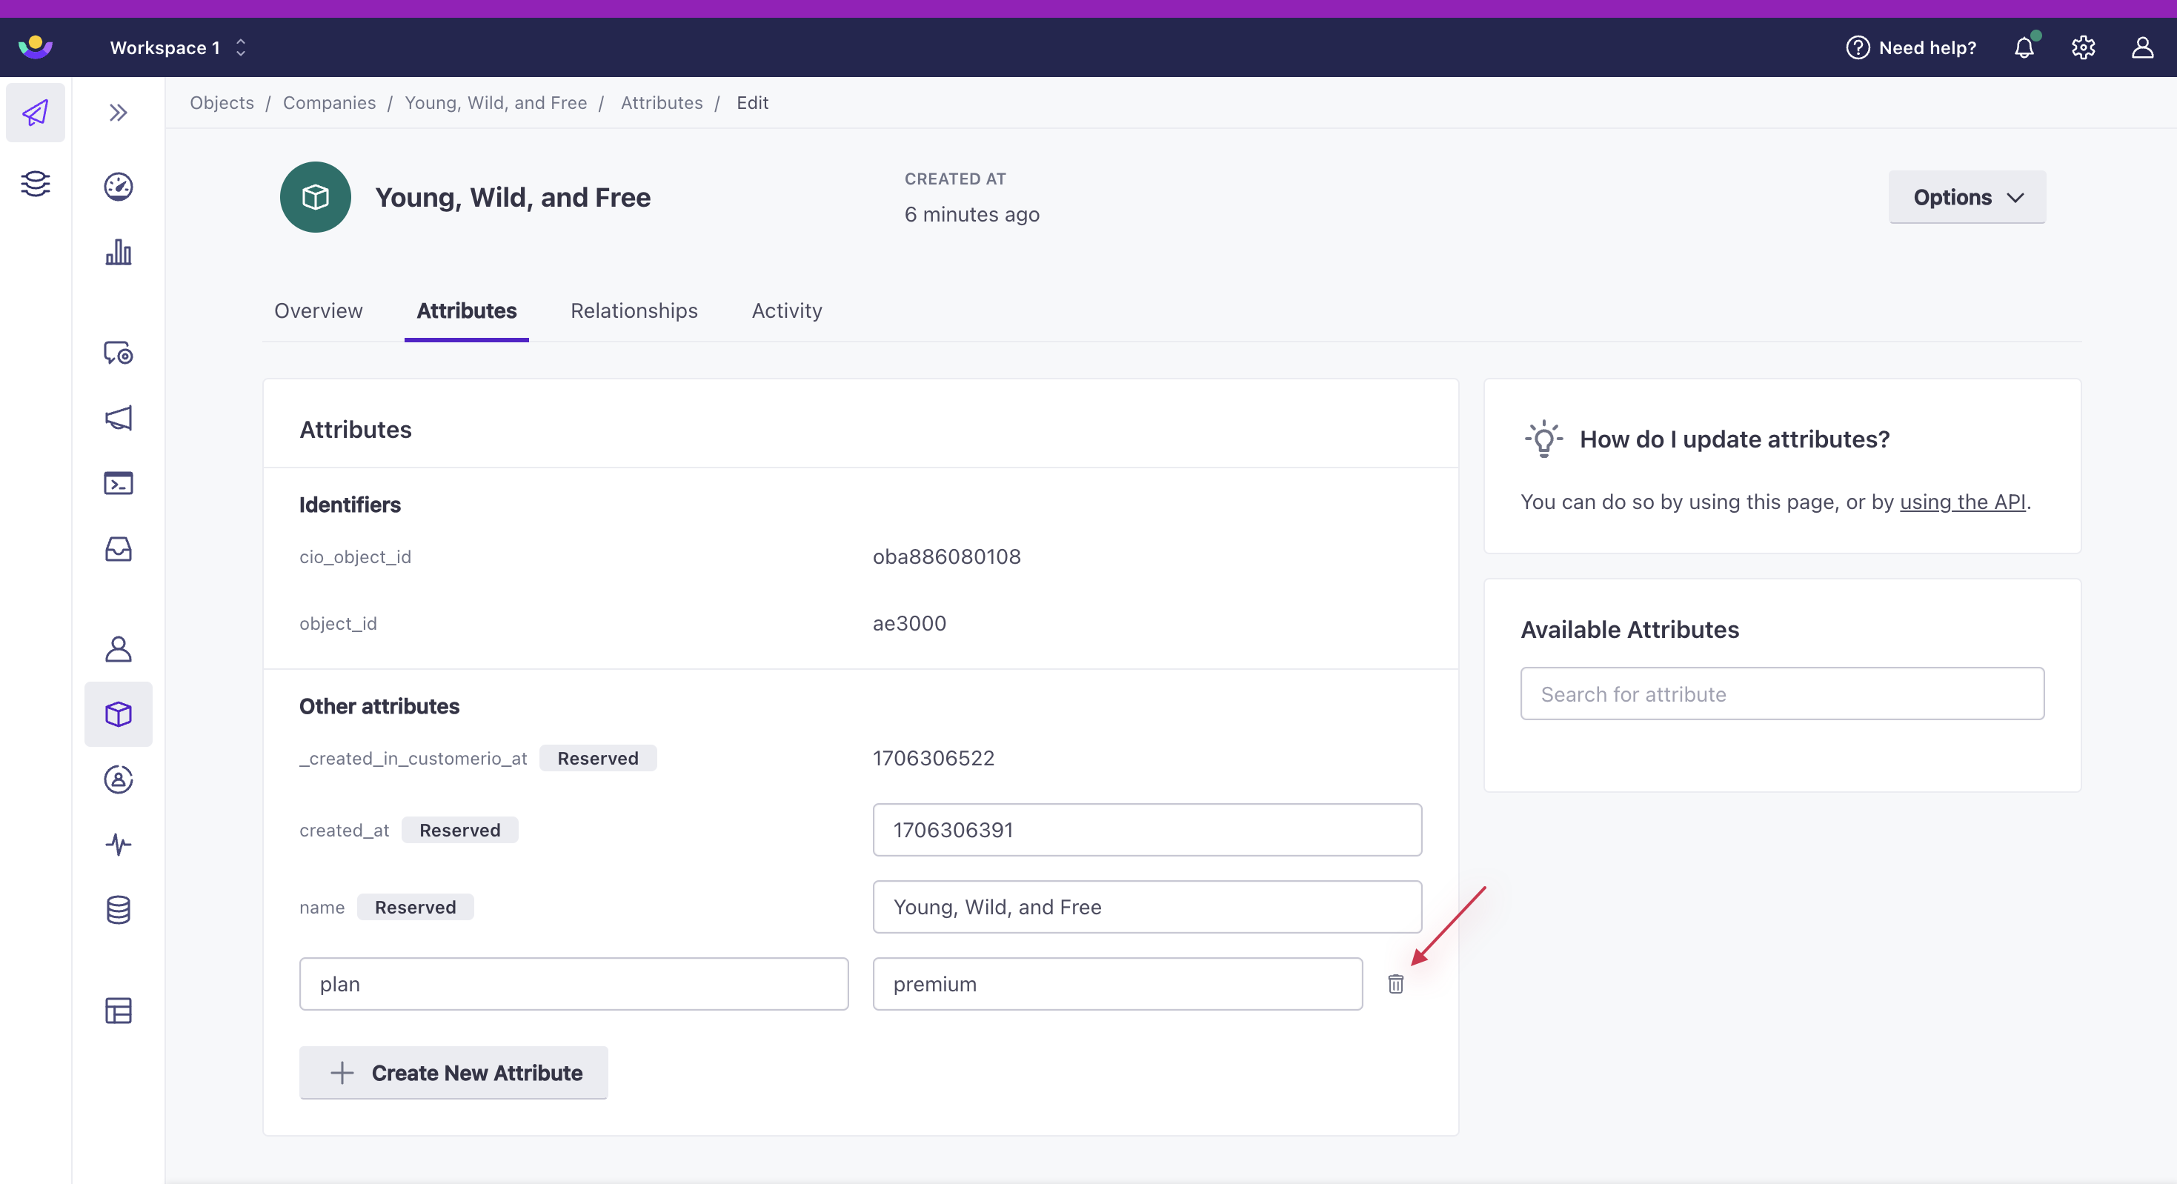Open the table layout icon
Viewport: 2177px width, 1184px height.
(119, 1011)
